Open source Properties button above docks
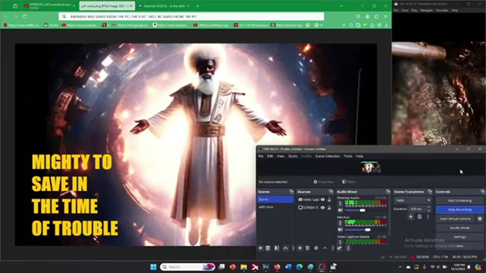Image resolution: width=486 pixels, height=273 pixels. click(323, 182)
